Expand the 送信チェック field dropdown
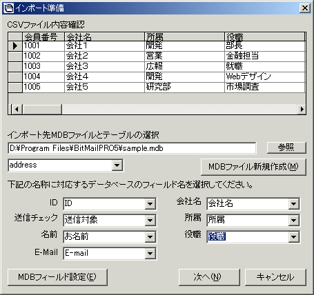This screenshot has height=295, width=314. 150,221
